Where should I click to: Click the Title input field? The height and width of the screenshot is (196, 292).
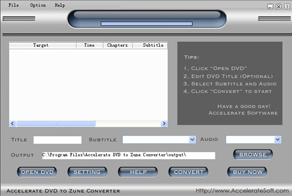tap(57, 140)
